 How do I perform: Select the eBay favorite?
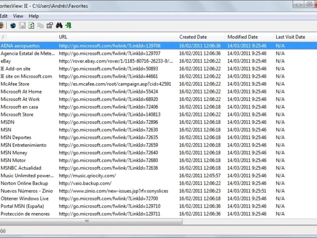6,61
